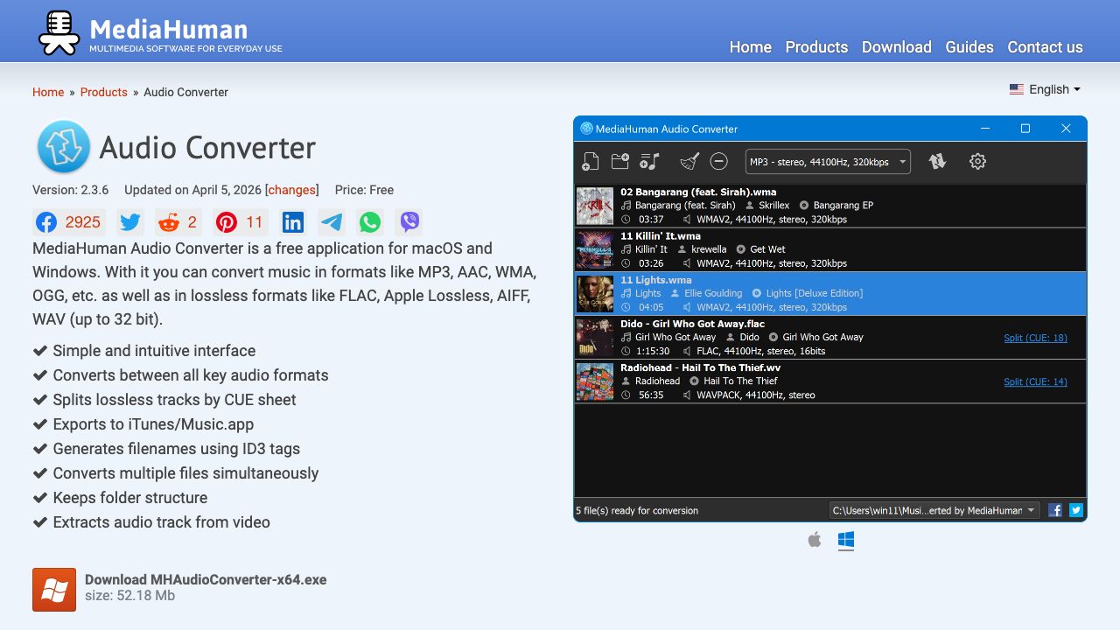Select the Dido - Girl Who Got Away.flac title
Viewport: 1120px width, 630px height.
click(692, 324)
